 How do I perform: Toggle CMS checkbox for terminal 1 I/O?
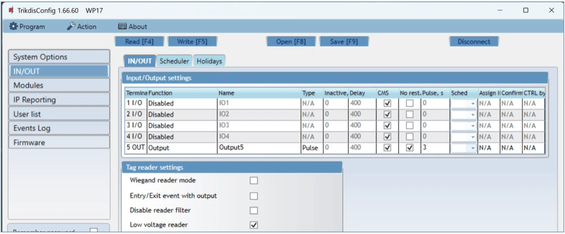click(387, 103)
